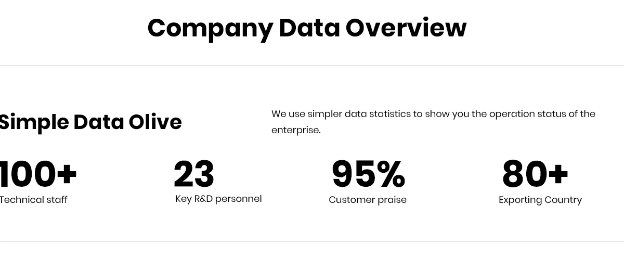Click the divider line below the main title
Image resolution: width=624 pixels, height=256 pixels.
pyautogui.click(x=312, y=66)
